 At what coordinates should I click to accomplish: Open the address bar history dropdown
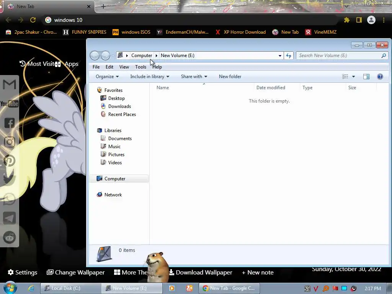(280, 56)
